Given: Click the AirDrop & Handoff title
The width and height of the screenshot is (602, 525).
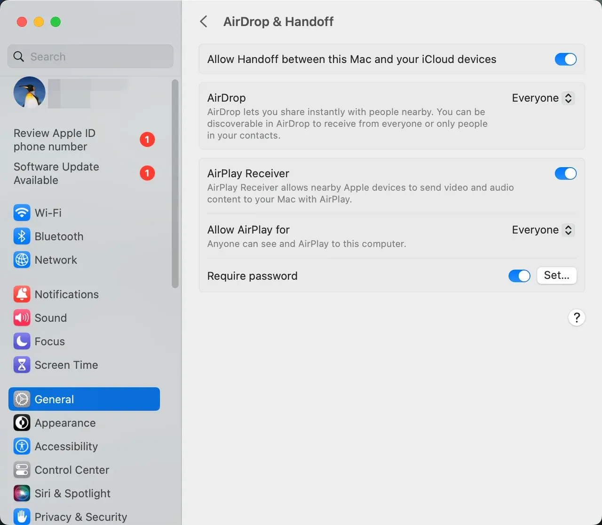Looking at the screenshot, I should pos(278,22).
